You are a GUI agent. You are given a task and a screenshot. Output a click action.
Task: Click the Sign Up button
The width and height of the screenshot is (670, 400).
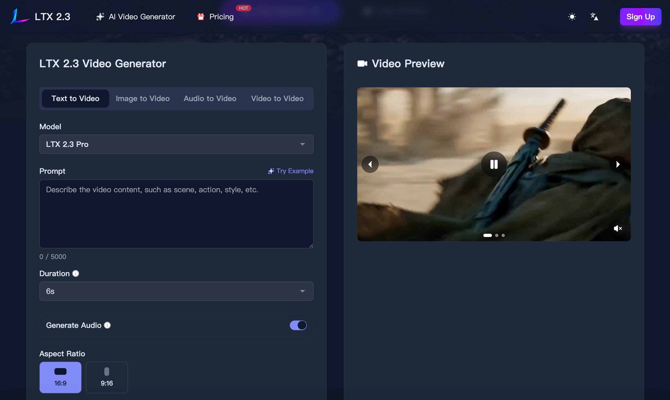click(640, 17)
